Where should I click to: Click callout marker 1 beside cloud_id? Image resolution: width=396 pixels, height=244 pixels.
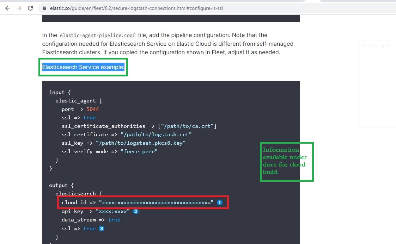click(219, 202)
